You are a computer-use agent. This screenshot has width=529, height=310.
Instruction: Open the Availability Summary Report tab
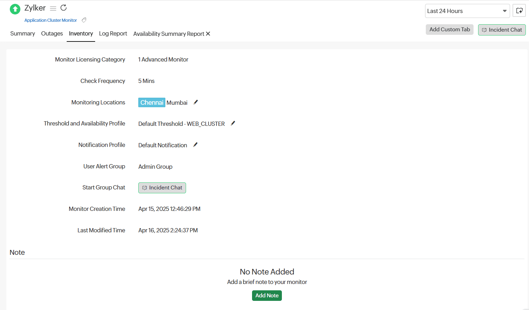(168, 34)
